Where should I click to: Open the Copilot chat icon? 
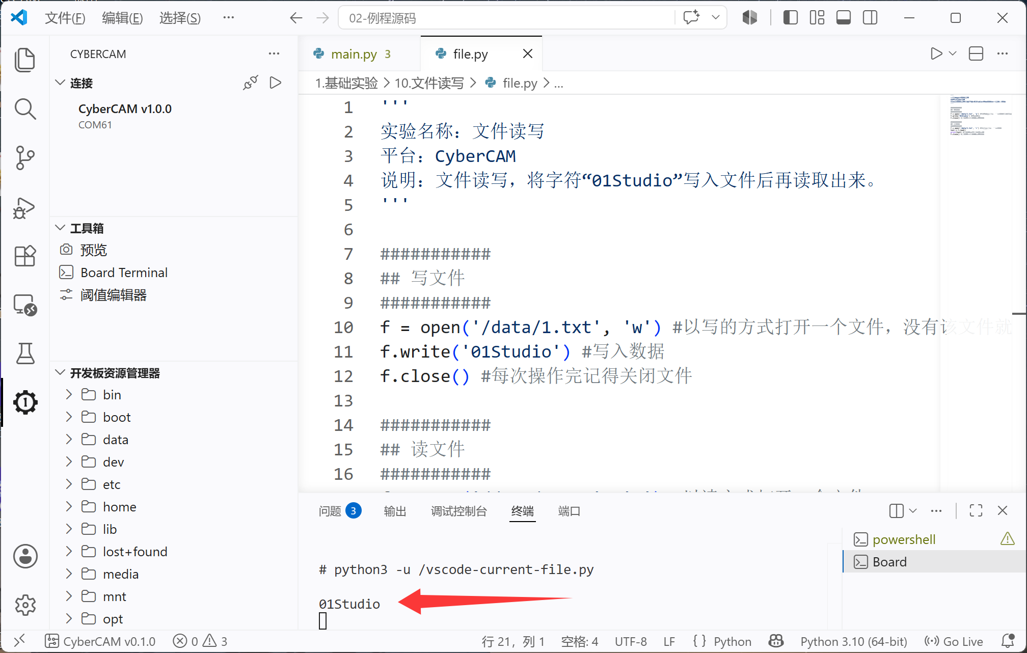click(691, 17)
